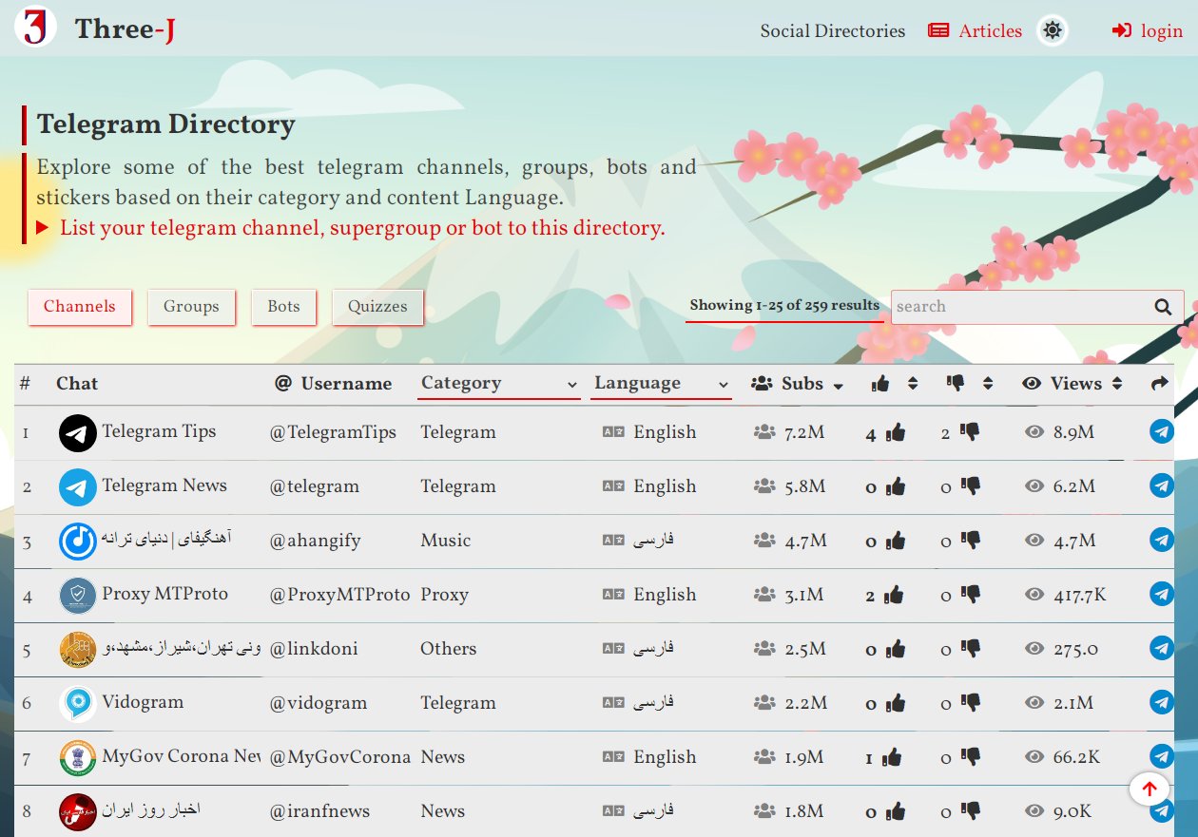Expand the Category filter dropdown

[x=499, y=384]
